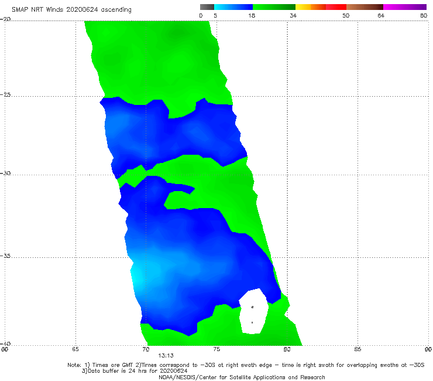Viewport: 433px width, 381px height.
Task: Click the color scale label "50"
Action: [346, 15]
